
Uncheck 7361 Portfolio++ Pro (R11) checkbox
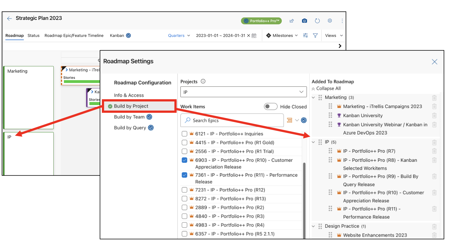(x=184, y=175)
